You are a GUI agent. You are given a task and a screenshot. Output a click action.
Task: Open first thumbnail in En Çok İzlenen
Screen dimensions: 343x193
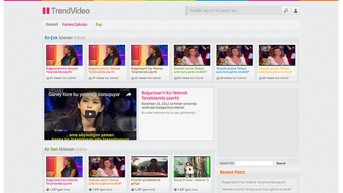click(x=64, y=55)
